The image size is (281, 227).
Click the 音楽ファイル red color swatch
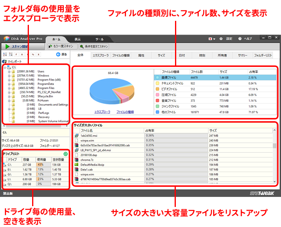157,101
